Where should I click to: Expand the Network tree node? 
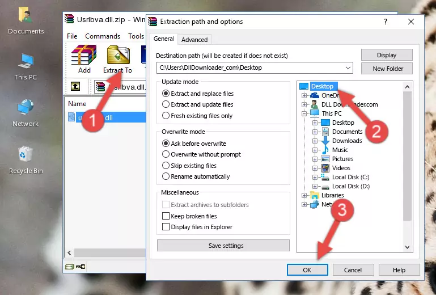pyautogui.click(x=304, y=205)
